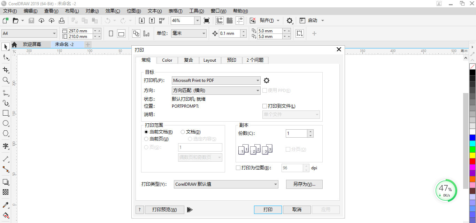Open the Options gear settings
This screenshot has height=223, width=476.
[290, 21]
